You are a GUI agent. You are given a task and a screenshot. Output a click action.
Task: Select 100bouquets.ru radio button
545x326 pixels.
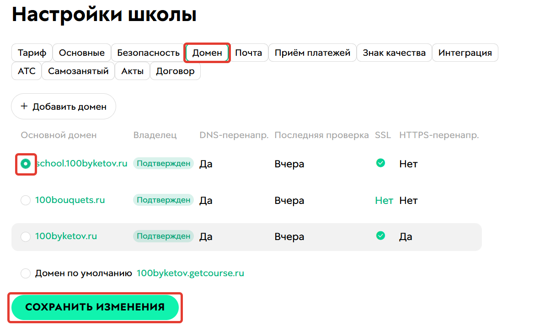pyautogui.click(x=26, y=200)
